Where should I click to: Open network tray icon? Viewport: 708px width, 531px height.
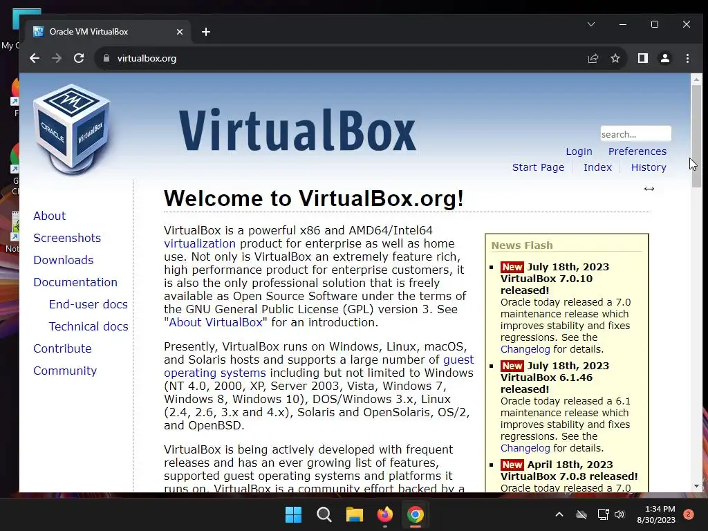603,514
